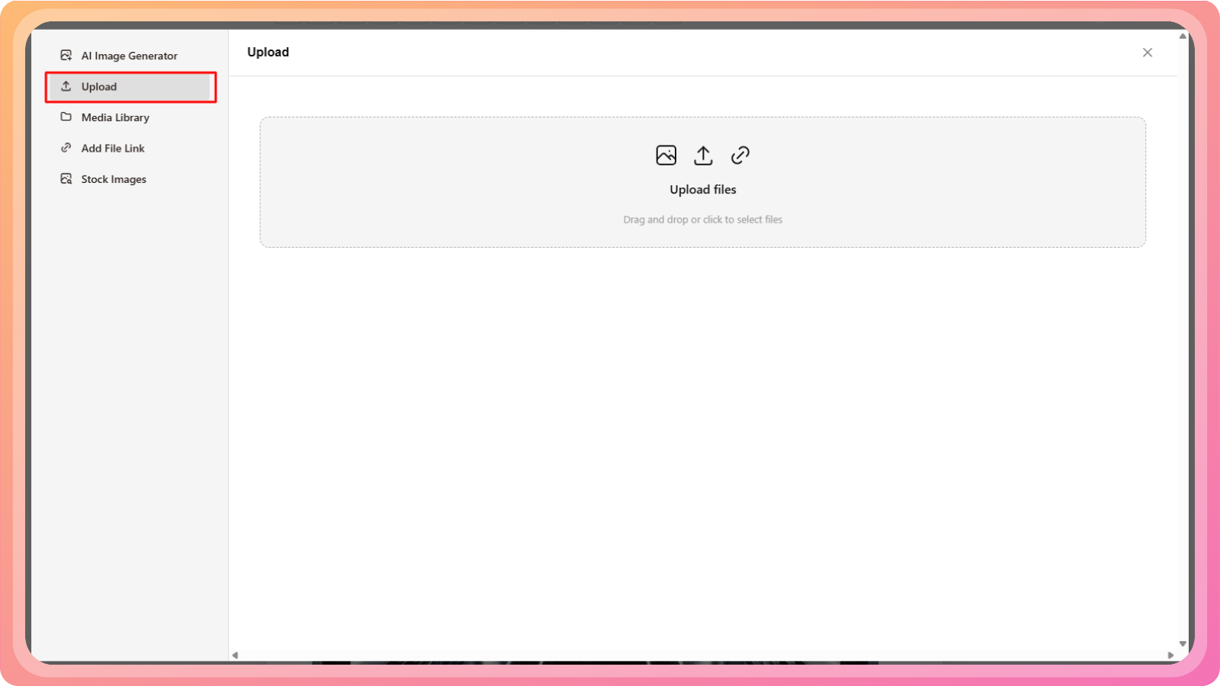Click the Add File Link chain icon
This screenshot has height=686, width=1220.
pyautogui.click(x=66, y=148)
